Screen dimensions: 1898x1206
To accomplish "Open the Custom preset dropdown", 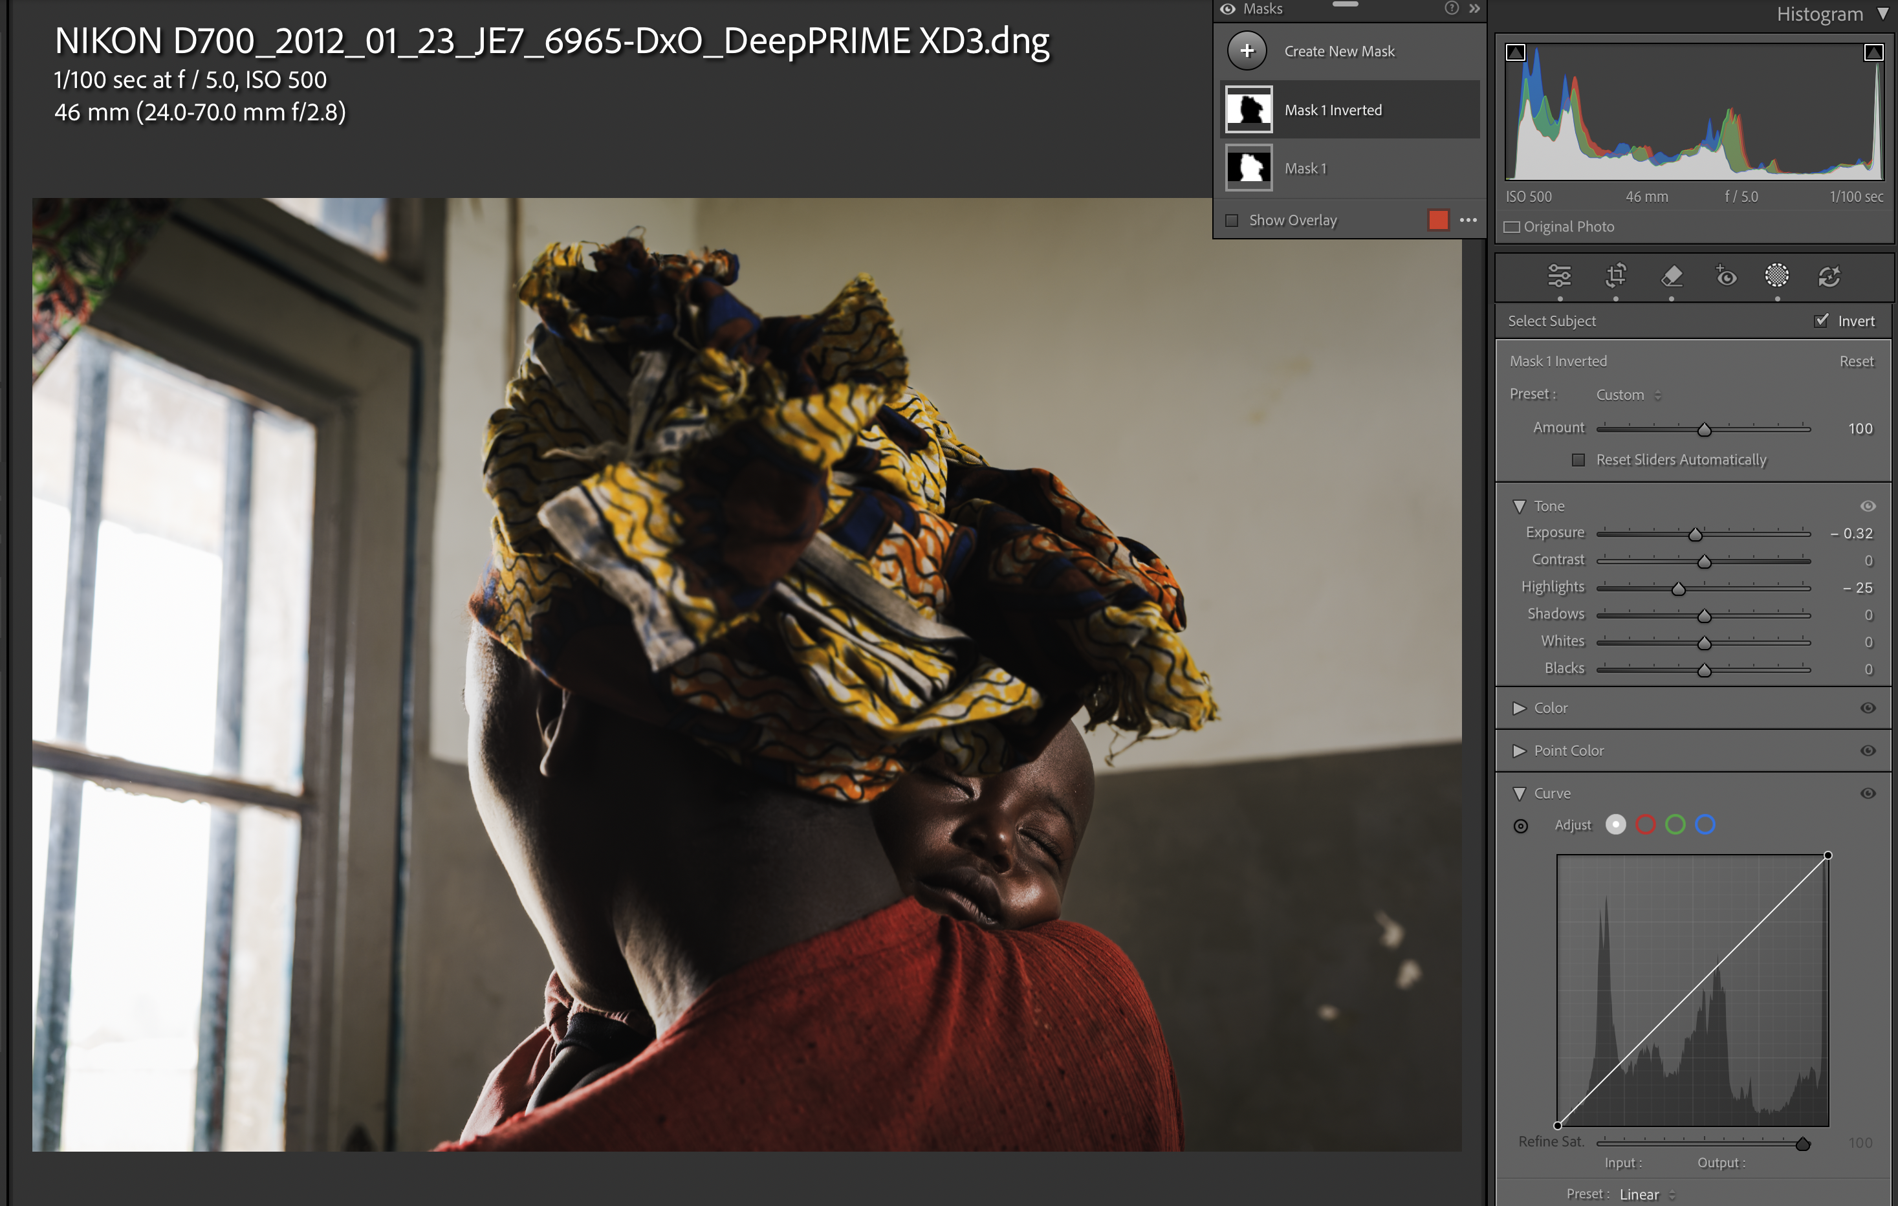I will click(1628, 395).
